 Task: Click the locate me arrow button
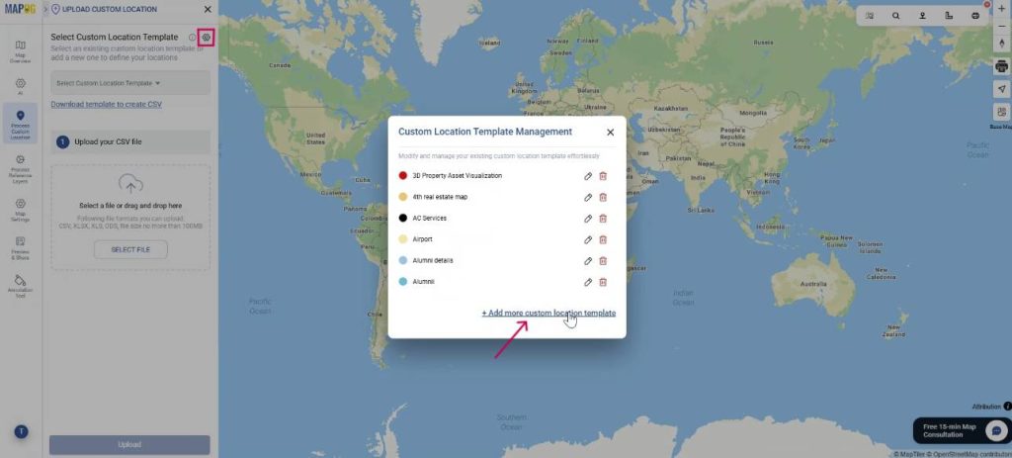click(1002, 88)
